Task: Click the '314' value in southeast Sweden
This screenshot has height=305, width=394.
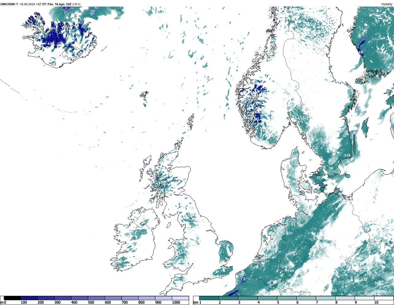Action: 347,155
